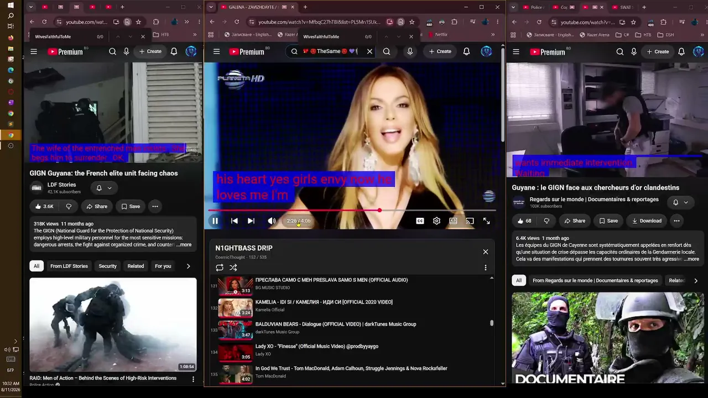Screen dimensions: 708x398
Task: Show more filter chips in the left window
Action: coord(188,266)
